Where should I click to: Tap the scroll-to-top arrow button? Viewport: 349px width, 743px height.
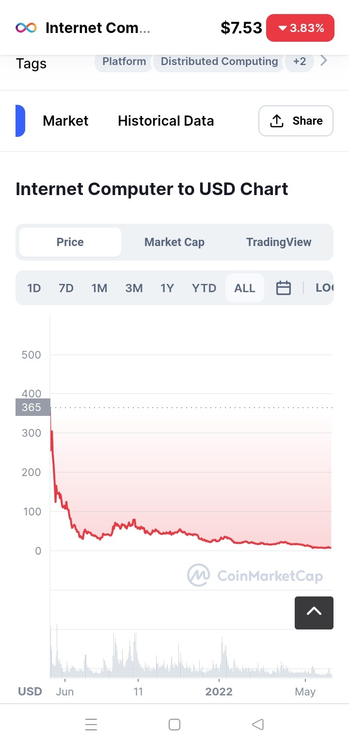point(314,612)
